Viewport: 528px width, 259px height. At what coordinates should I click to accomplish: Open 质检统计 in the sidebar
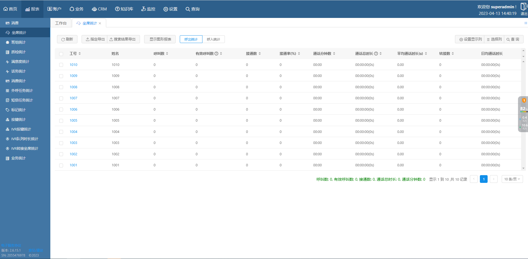coord(25,52)
